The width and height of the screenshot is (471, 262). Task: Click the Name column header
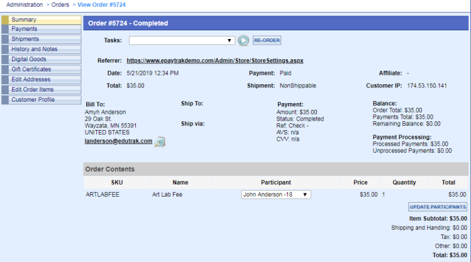(x=180, y=183)
